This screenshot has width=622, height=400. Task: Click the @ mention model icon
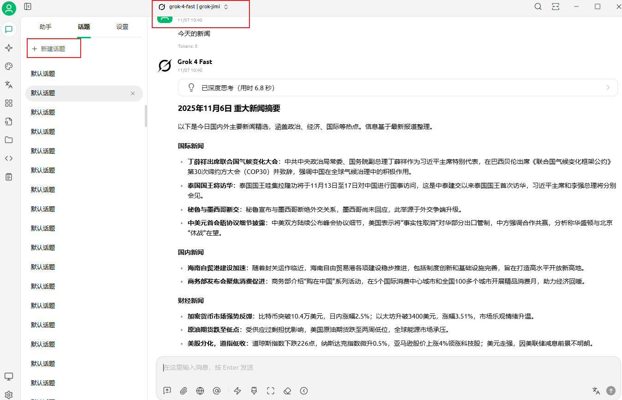click(217, 391)
